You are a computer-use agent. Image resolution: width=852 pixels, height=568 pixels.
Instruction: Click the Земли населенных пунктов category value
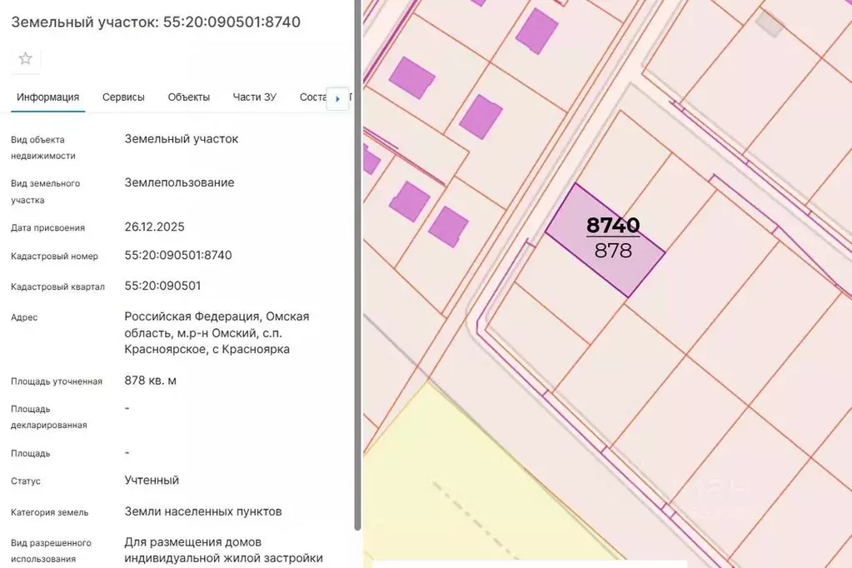point(203,511)
